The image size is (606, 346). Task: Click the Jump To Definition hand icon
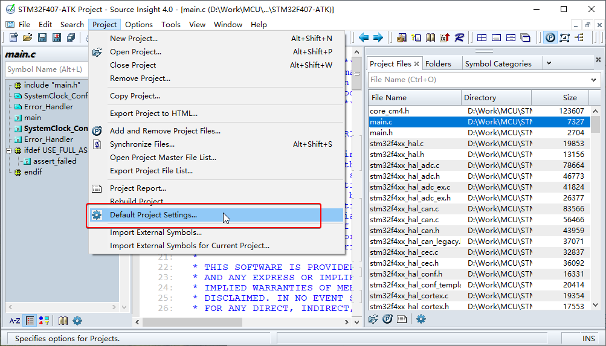402,37
